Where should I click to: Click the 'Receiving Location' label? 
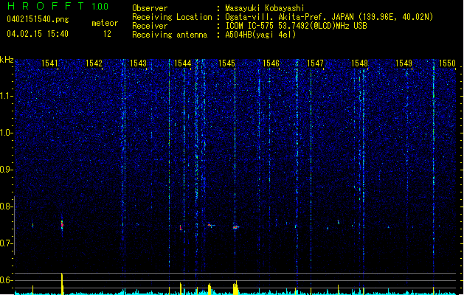pos(172,17)
